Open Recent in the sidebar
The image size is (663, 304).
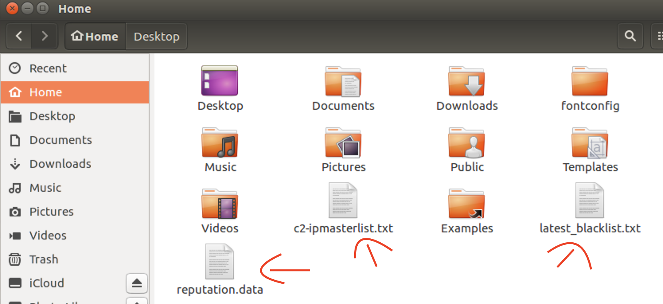point(48,68)
